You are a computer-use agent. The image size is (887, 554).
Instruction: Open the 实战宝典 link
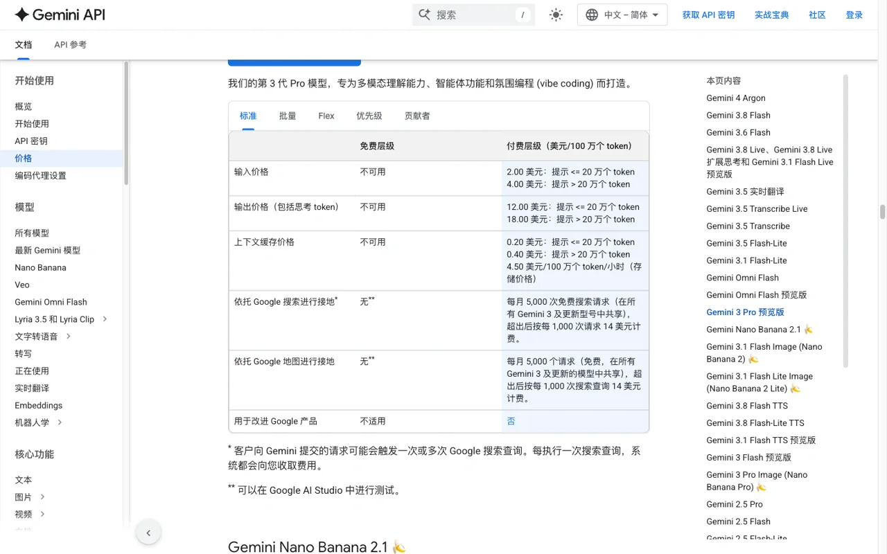(772, 15)
